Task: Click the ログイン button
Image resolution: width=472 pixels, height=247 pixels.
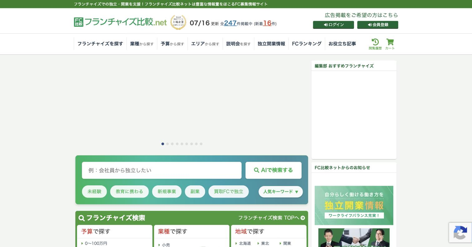Action: (333, 25)
